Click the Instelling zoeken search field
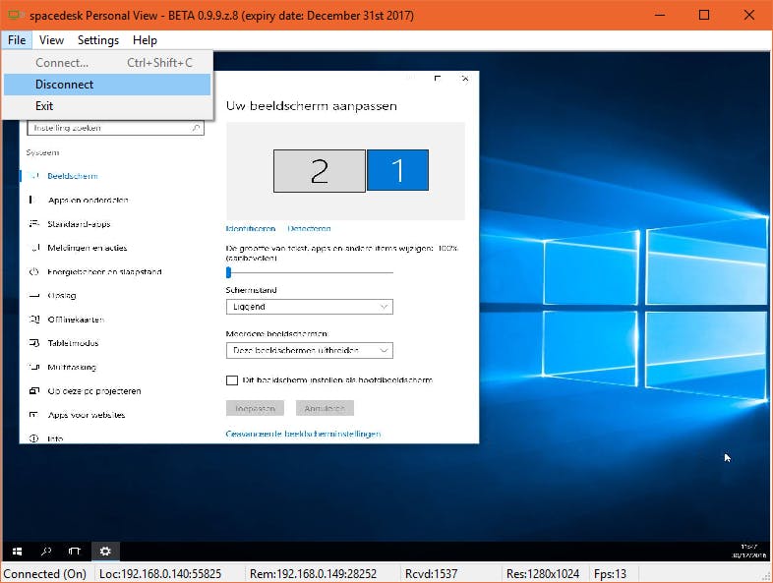 pos(115,128)
